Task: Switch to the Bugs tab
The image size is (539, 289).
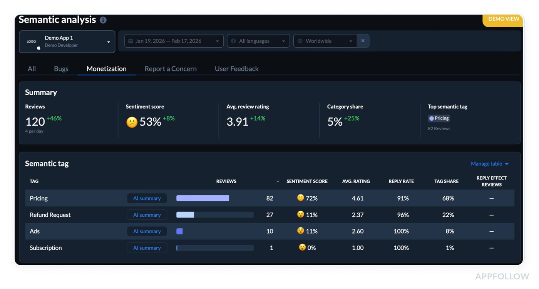Action: click(61, 68)
